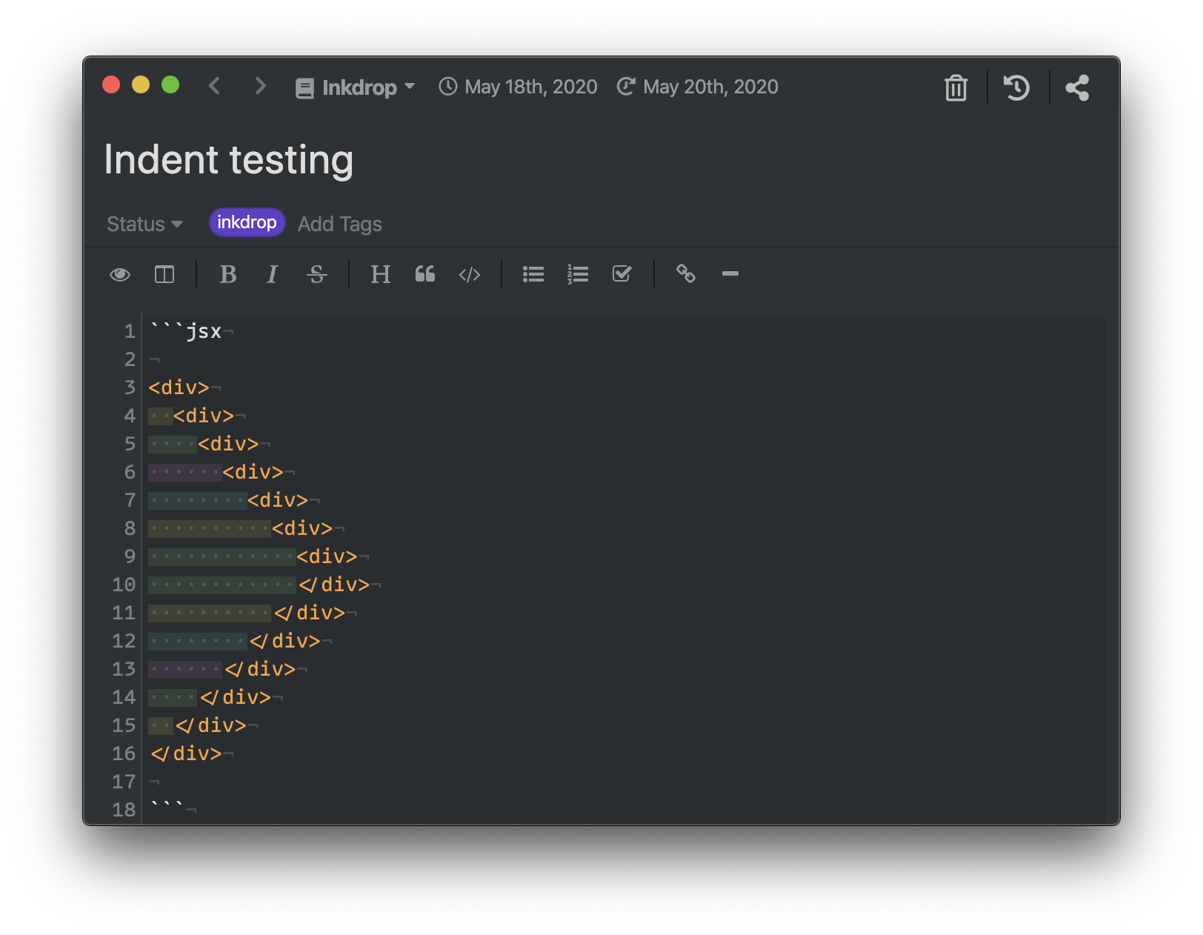Screen dimensions: 1203x935
Task: Insert a horizontal rule
Action: click(730, 274)
